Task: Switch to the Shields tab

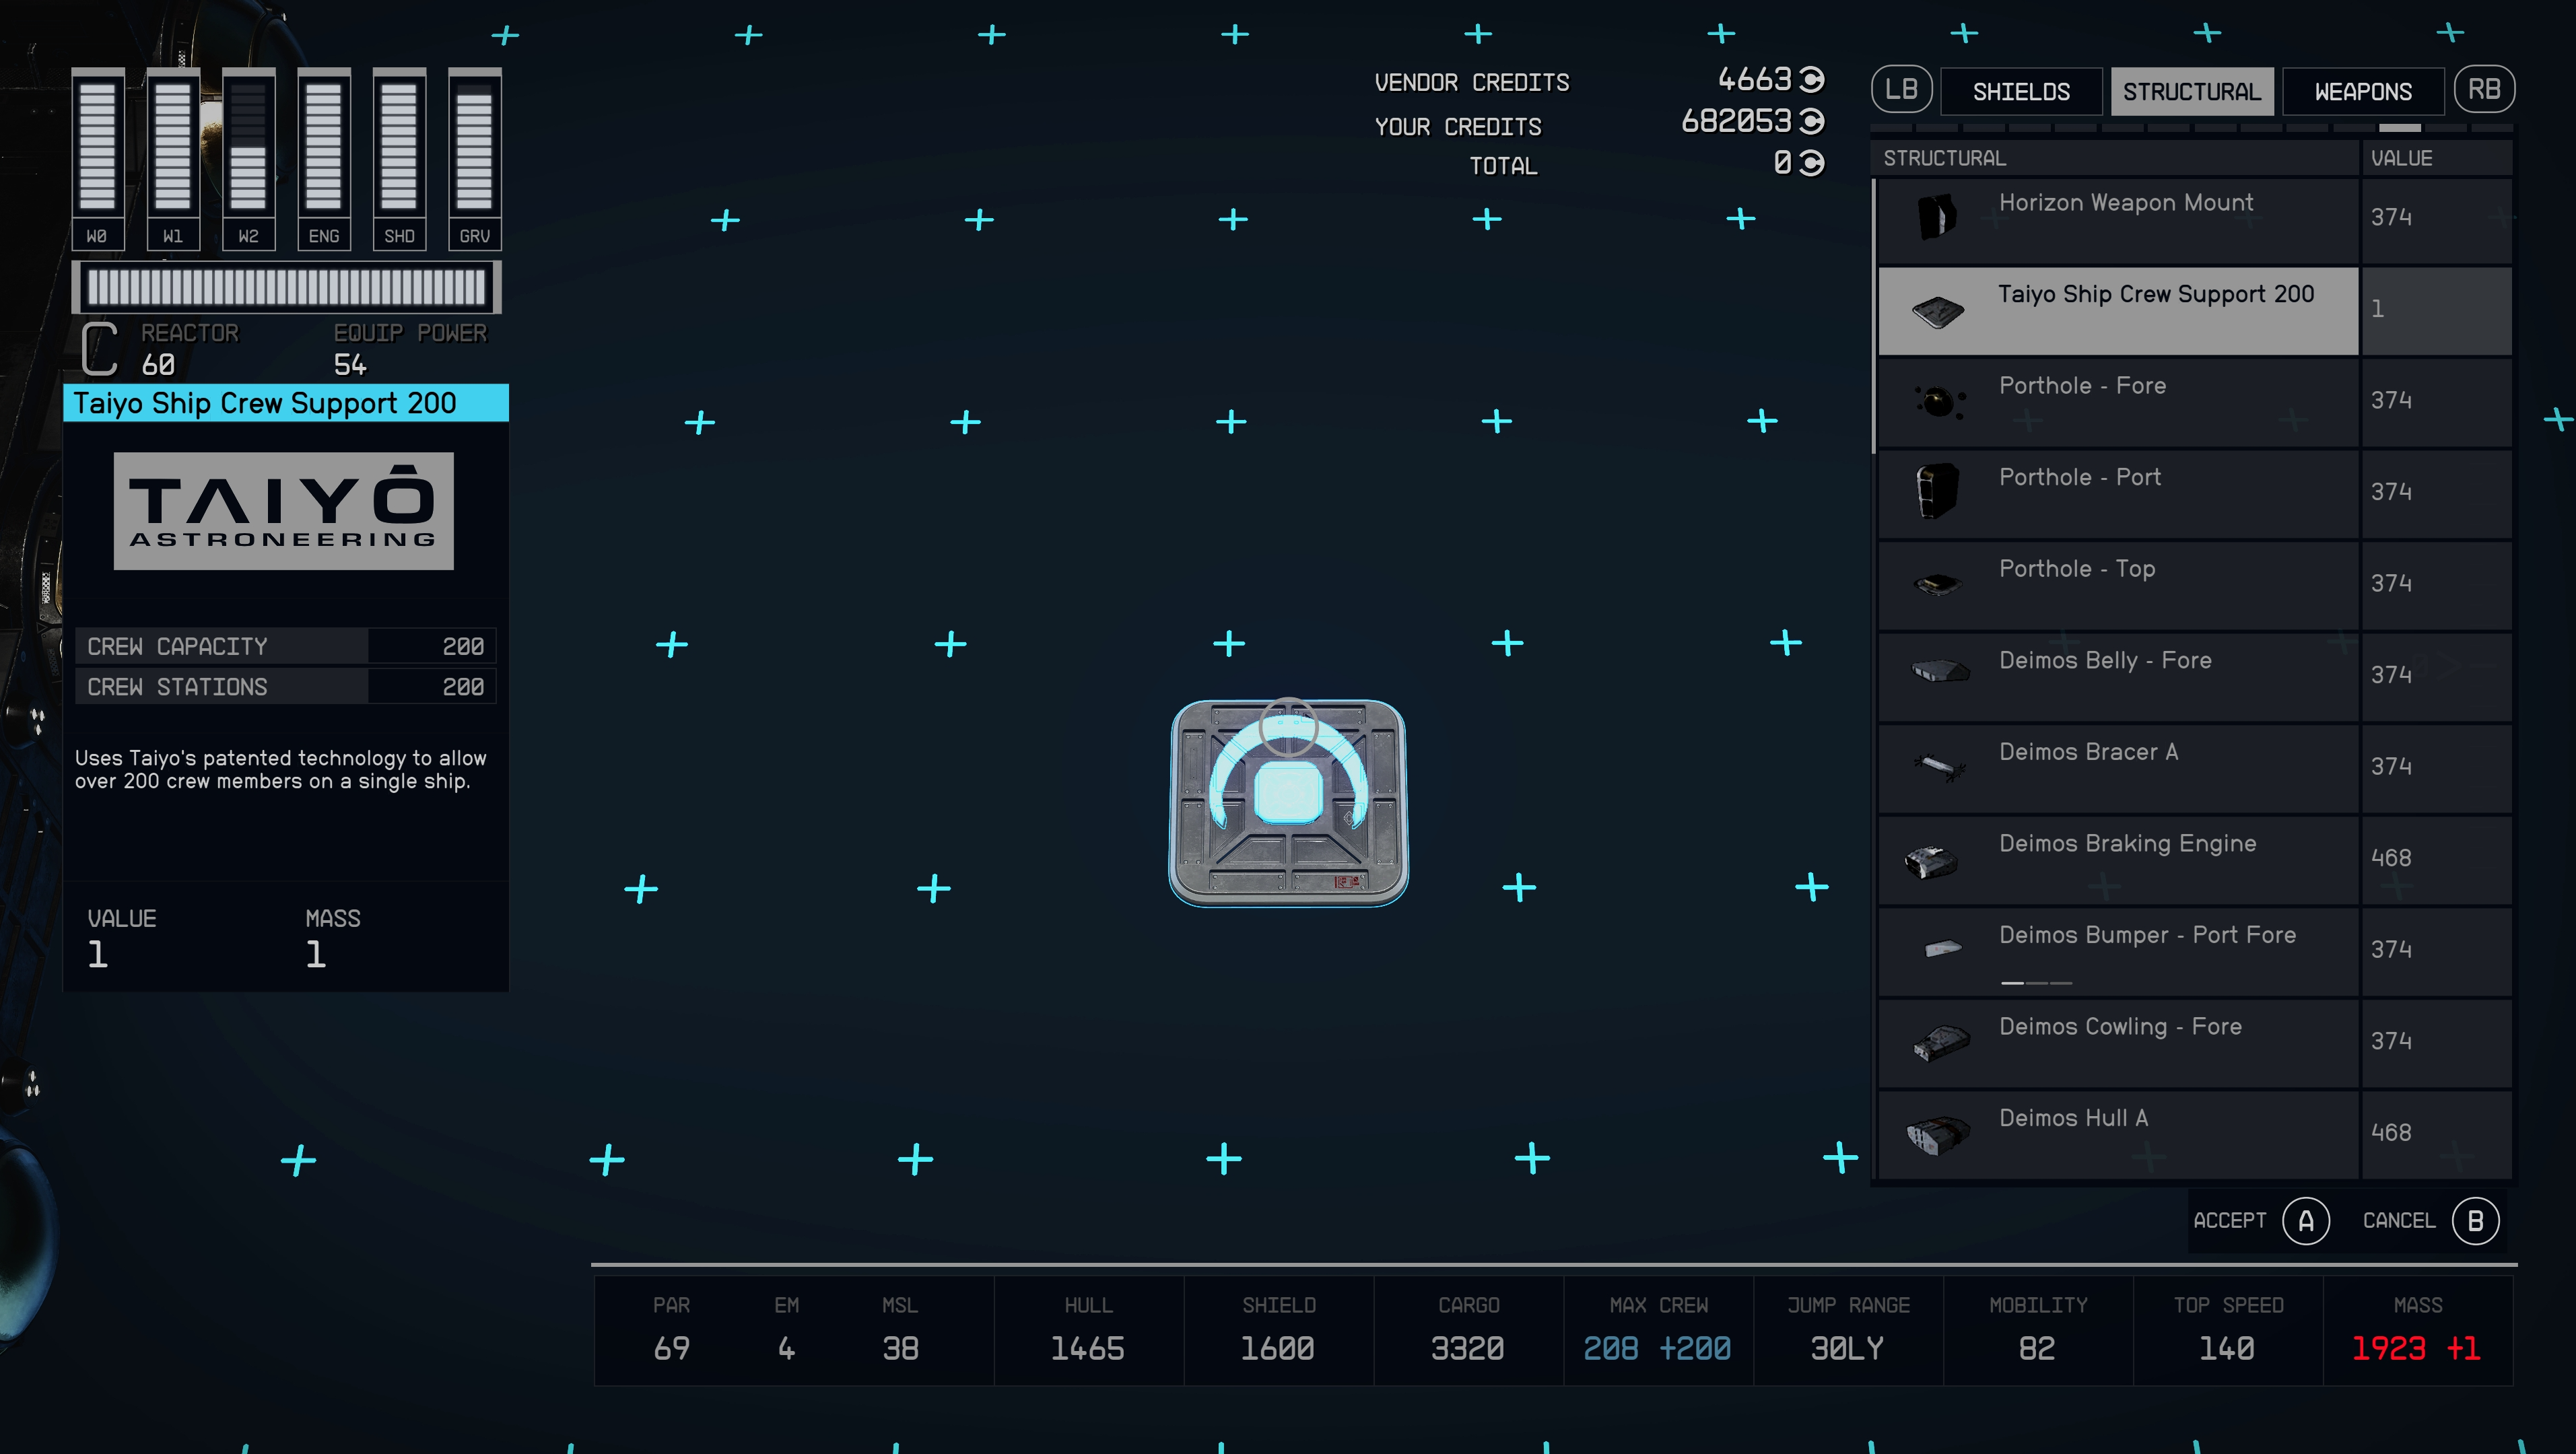Action: tap(2021, 92)
